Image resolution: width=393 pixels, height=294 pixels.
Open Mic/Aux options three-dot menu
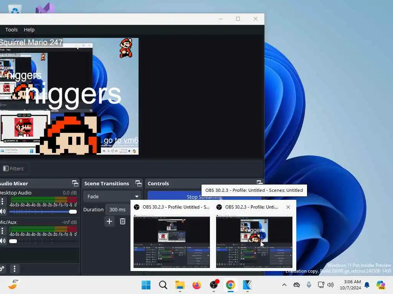tap(2, 231)
